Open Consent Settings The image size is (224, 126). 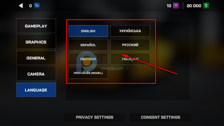pyautogui.click(x=161, y=117)
